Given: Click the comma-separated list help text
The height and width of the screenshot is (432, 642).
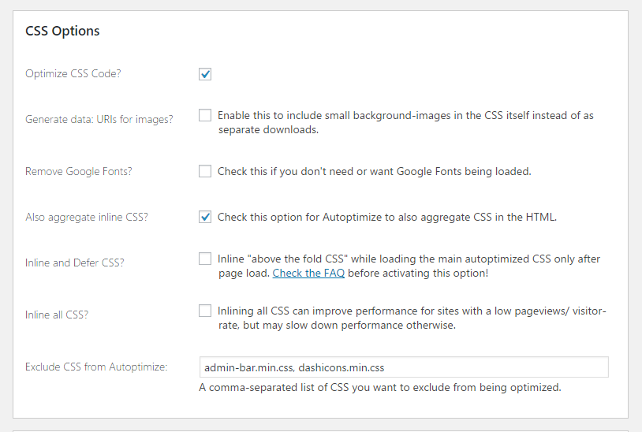Looking at the screenshot, I should pos(380,387).
